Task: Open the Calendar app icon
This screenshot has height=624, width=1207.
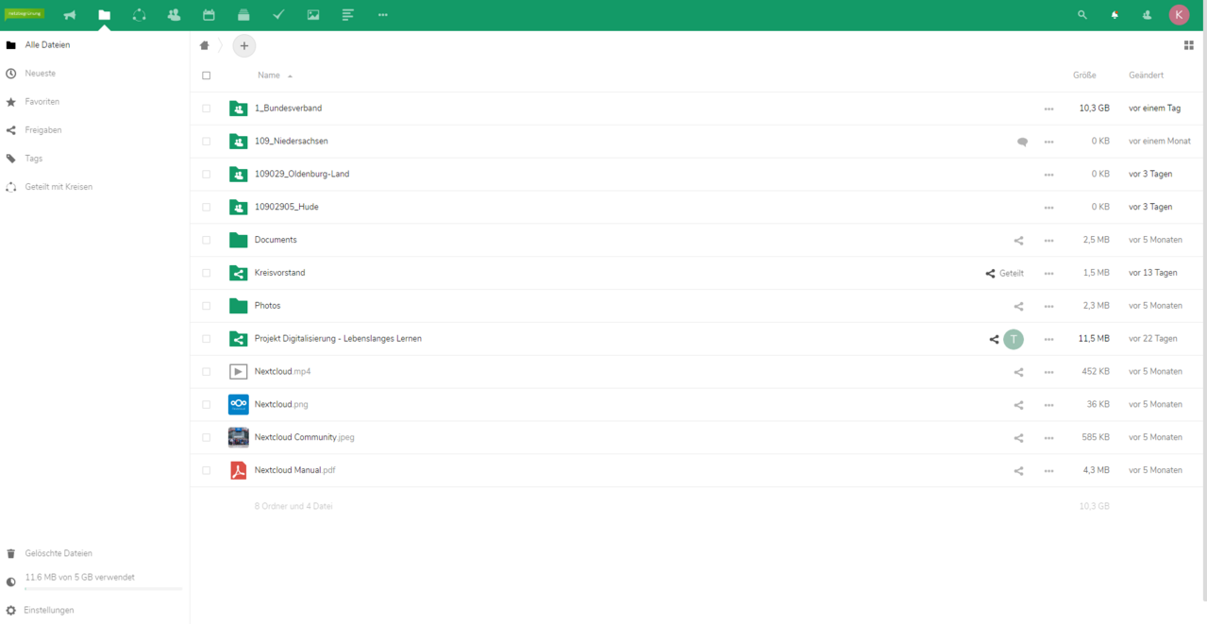Action: [x=209, y=15]
